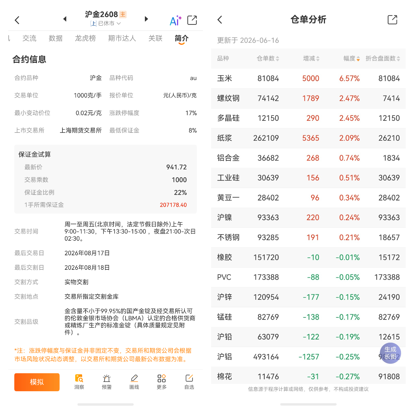
Task: Open the 螺纹钢 row
Action: (x=308, y=98)
